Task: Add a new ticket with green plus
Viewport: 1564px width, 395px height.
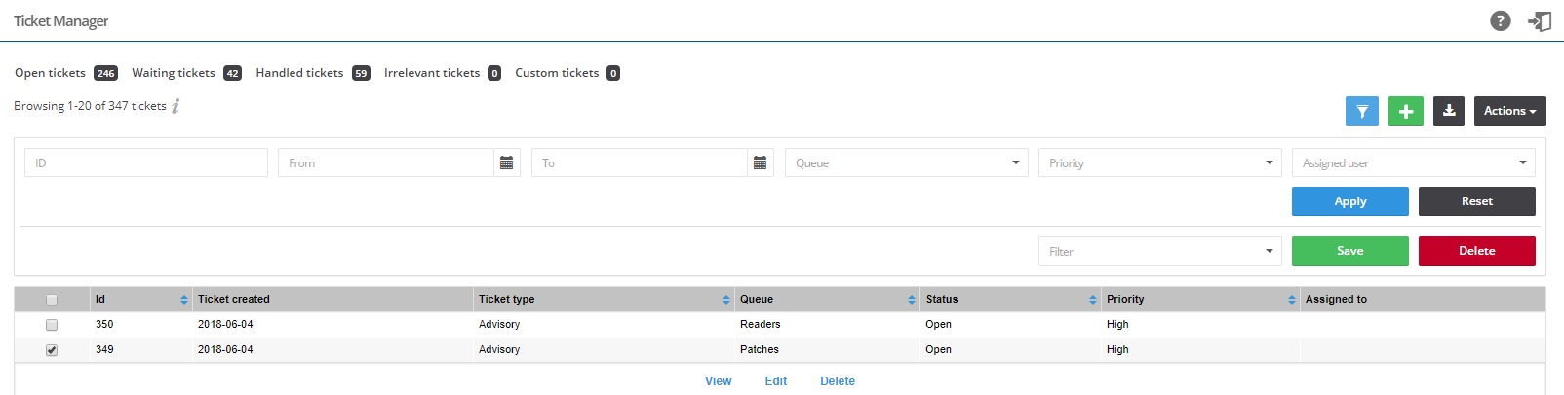Action: click(1405, 111)
